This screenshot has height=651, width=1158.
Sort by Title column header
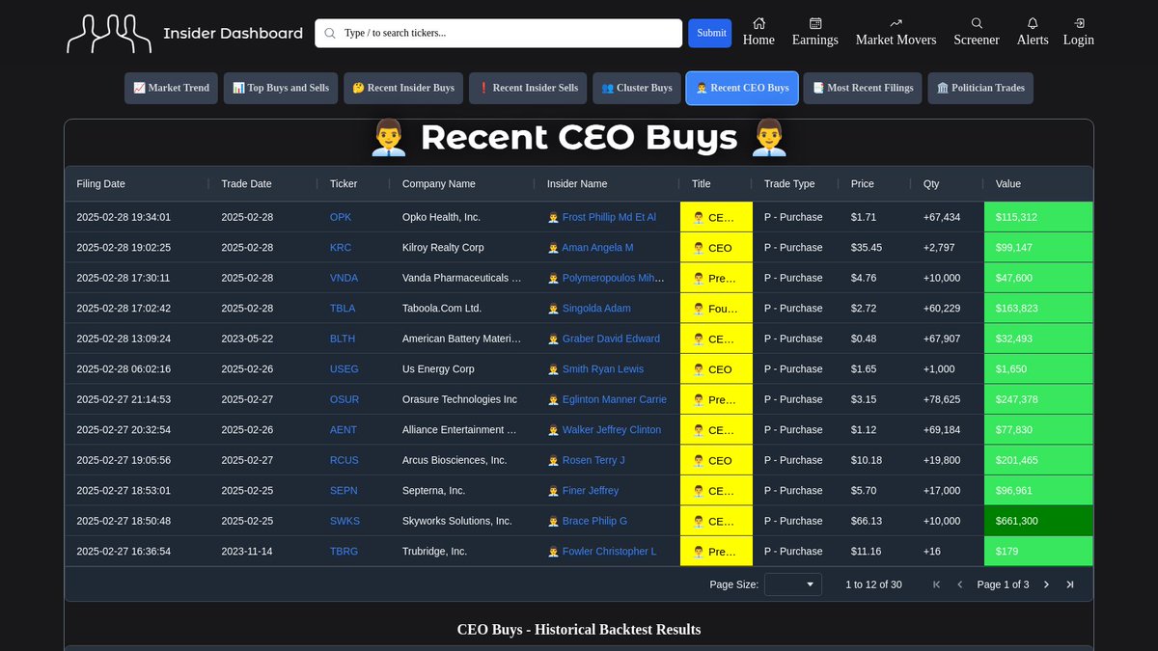click(x=702, y=184)
